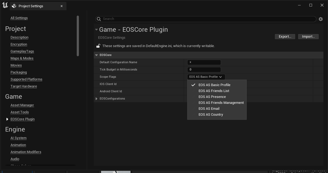Click the magnifier icon in search bar
The image size is (328, 173).
(99, 19)
